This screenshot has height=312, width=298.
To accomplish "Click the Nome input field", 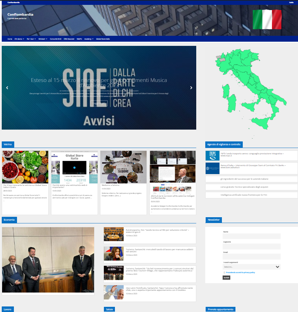I will point(251,236).
